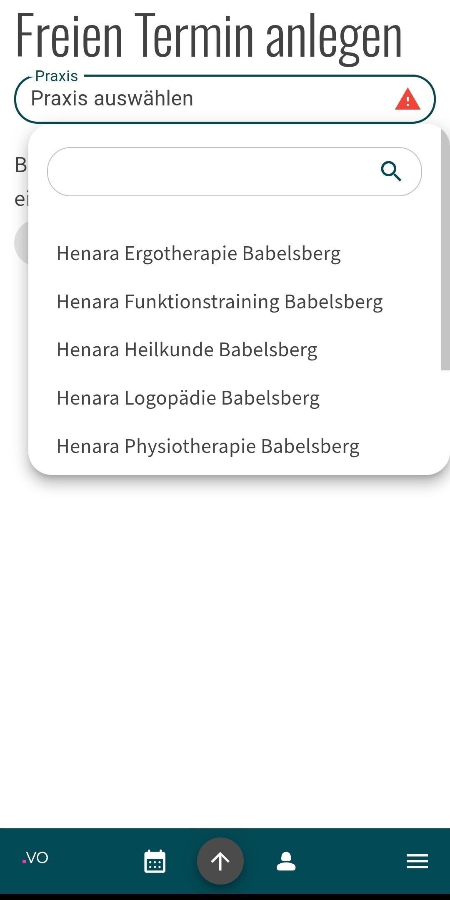Screen dimensions: 450x900
Task: Click the partially hidden text starting with 'B'
Action: pos(20,165)
